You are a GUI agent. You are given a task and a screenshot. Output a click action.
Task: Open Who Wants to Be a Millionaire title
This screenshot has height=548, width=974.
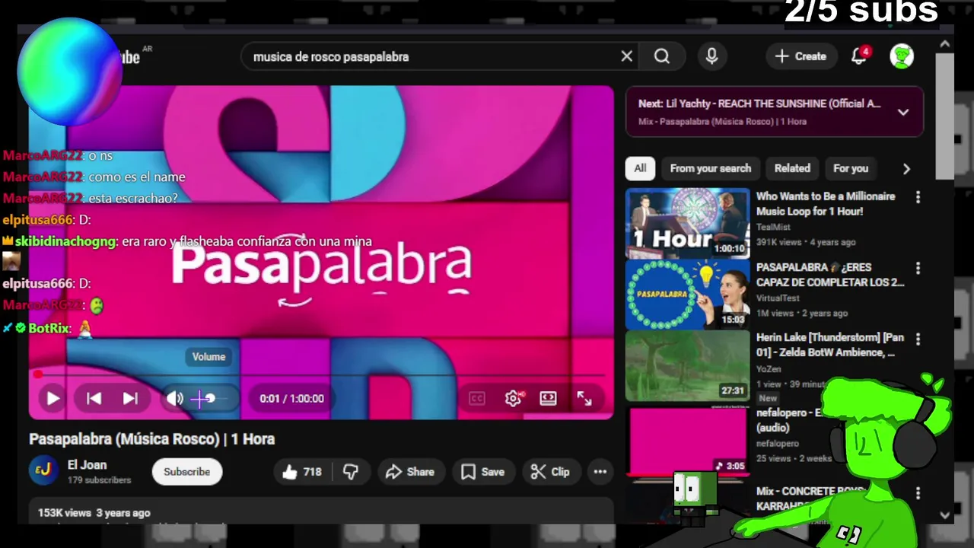point(826,204)
